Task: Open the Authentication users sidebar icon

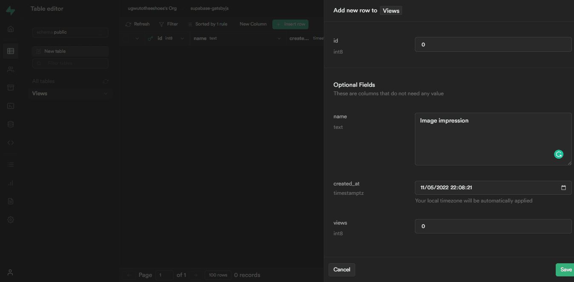Action: coord(11,69)
